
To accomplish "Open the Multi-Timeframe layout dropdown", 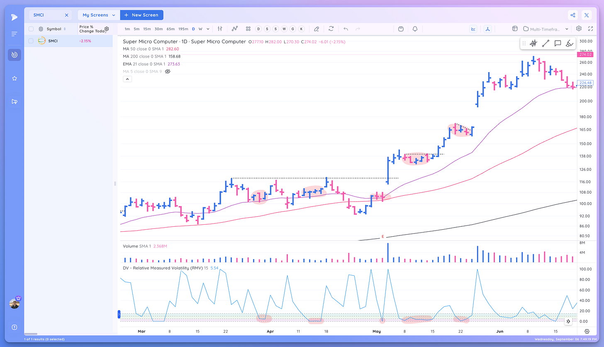I will point(546,29).
